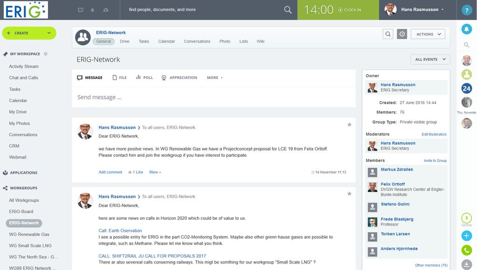
Task: Click Frede Blaabjerg member avatar
Action: coord(373,222)
